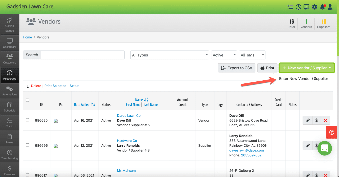339x177 pixels.
Task: Open the messages chat icon in header
Action: coord(306,7)
